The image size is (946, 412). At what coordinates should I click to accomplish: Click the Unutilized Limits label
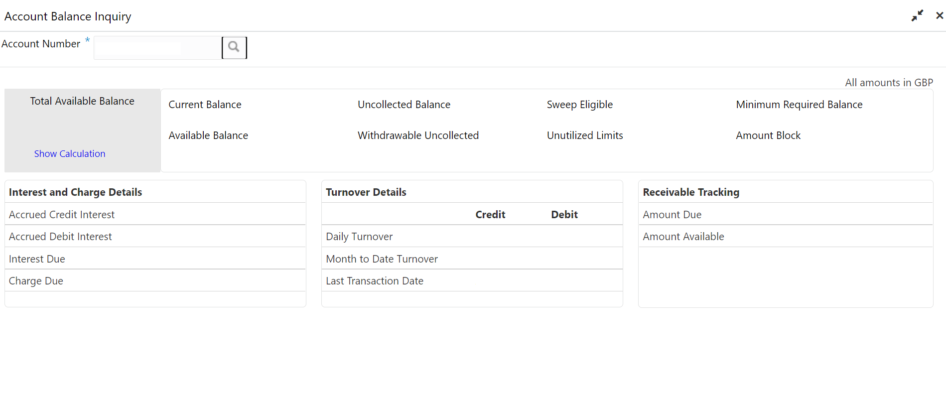[x=585, y=136]
